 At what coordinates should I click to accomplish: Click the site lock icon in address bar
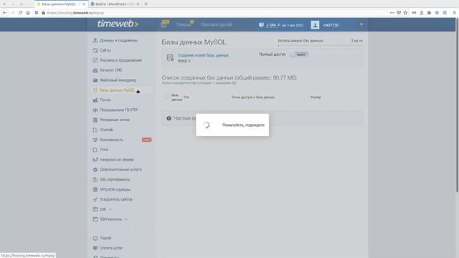tap(44, 13)
